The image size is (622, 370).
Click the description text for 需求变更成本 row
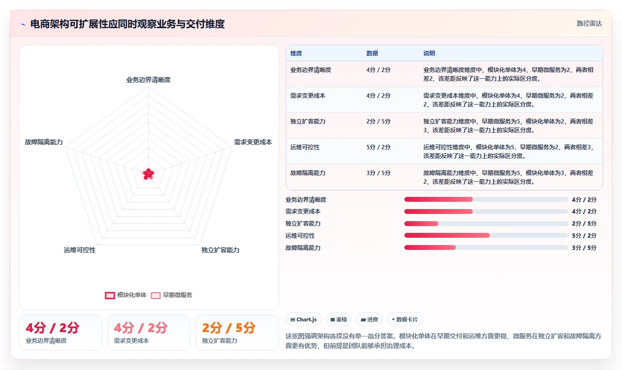pos(508,100)
